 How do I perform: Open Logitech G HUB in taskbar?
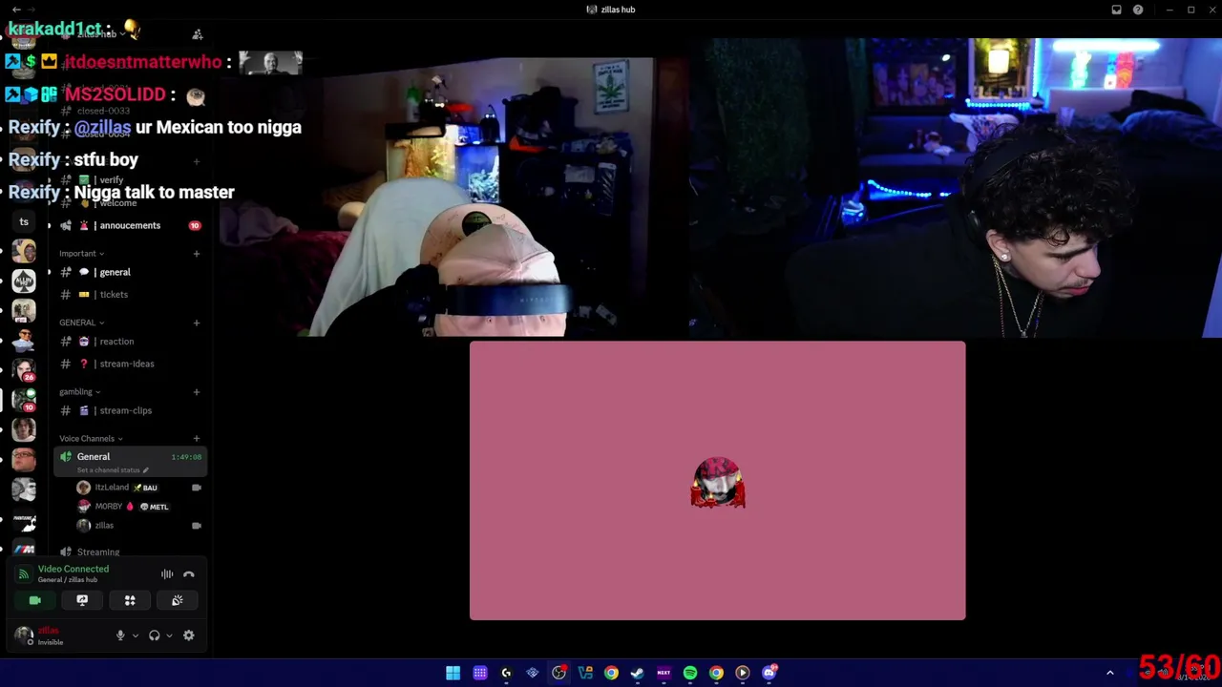pyautogui.click(x=506, y=673)
